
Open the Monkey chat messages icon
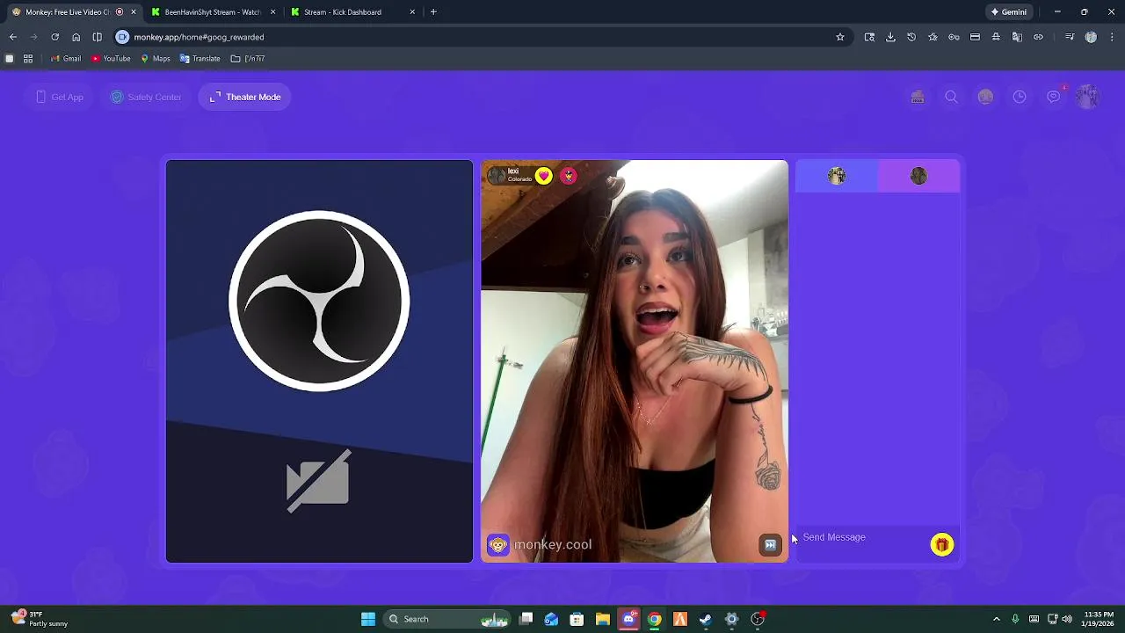[1054, 97]
